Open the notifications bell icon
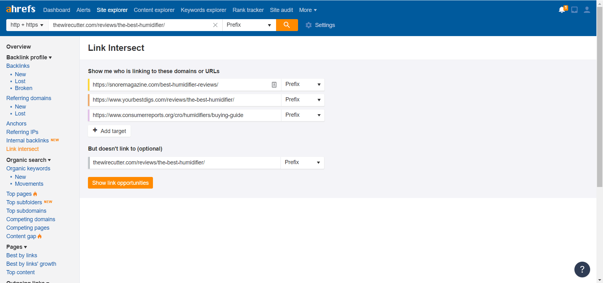 click(x=562, y=10)
